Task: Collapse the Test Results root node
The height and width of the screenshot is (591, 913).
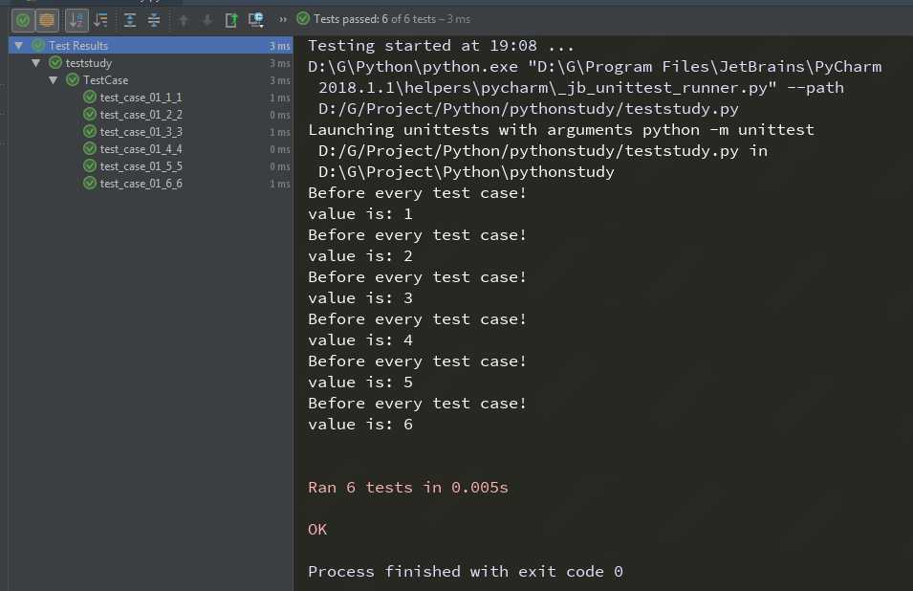Action: [x=19, y=45]
